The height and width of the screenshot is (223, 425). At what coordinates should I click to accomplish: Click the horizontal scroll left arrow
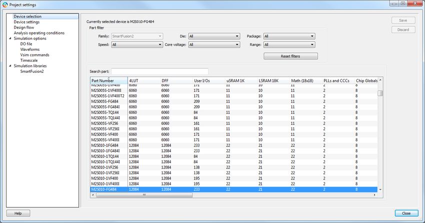[x=93, y=195]
